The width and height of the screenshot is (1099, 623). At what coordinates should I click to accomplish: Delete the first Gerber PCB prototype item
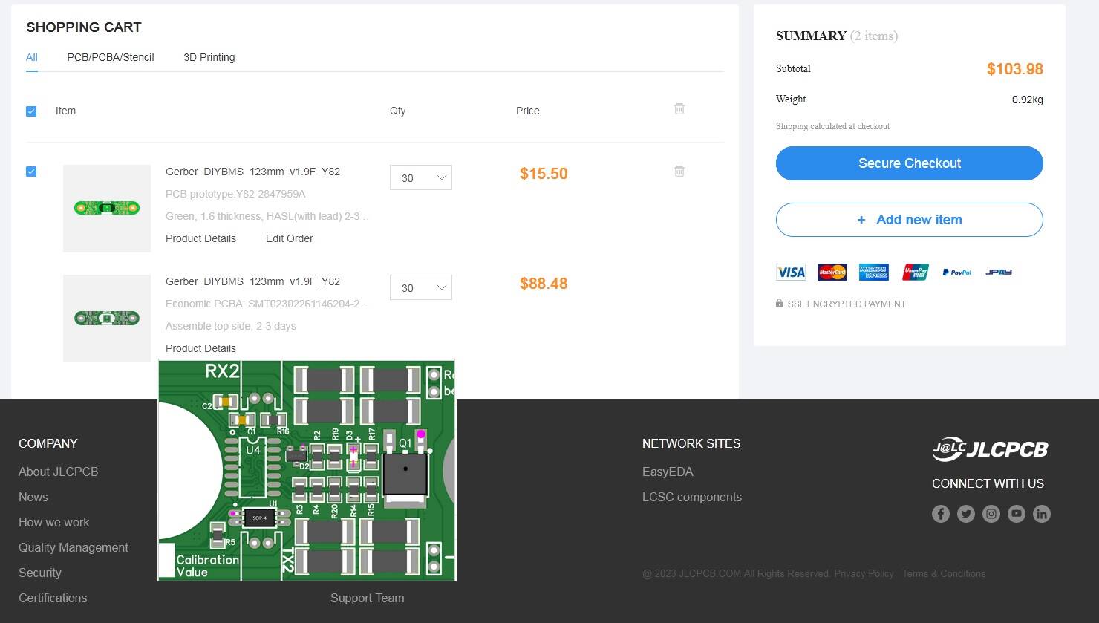pos(679,172)
